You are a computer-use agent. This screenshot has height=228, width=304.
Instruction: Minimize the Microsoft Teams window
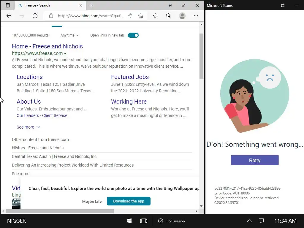pyautogui.click(x=297, y=5)
